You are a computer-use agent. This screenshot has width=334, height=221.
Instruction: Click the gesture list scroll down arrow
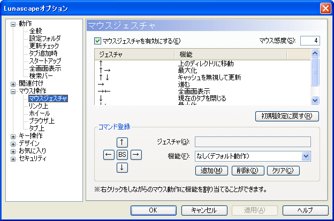315,100
